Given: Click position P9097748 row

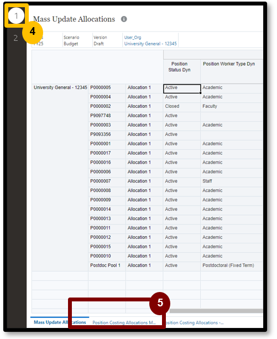Looking at the screenshot, I should [107, 116].
